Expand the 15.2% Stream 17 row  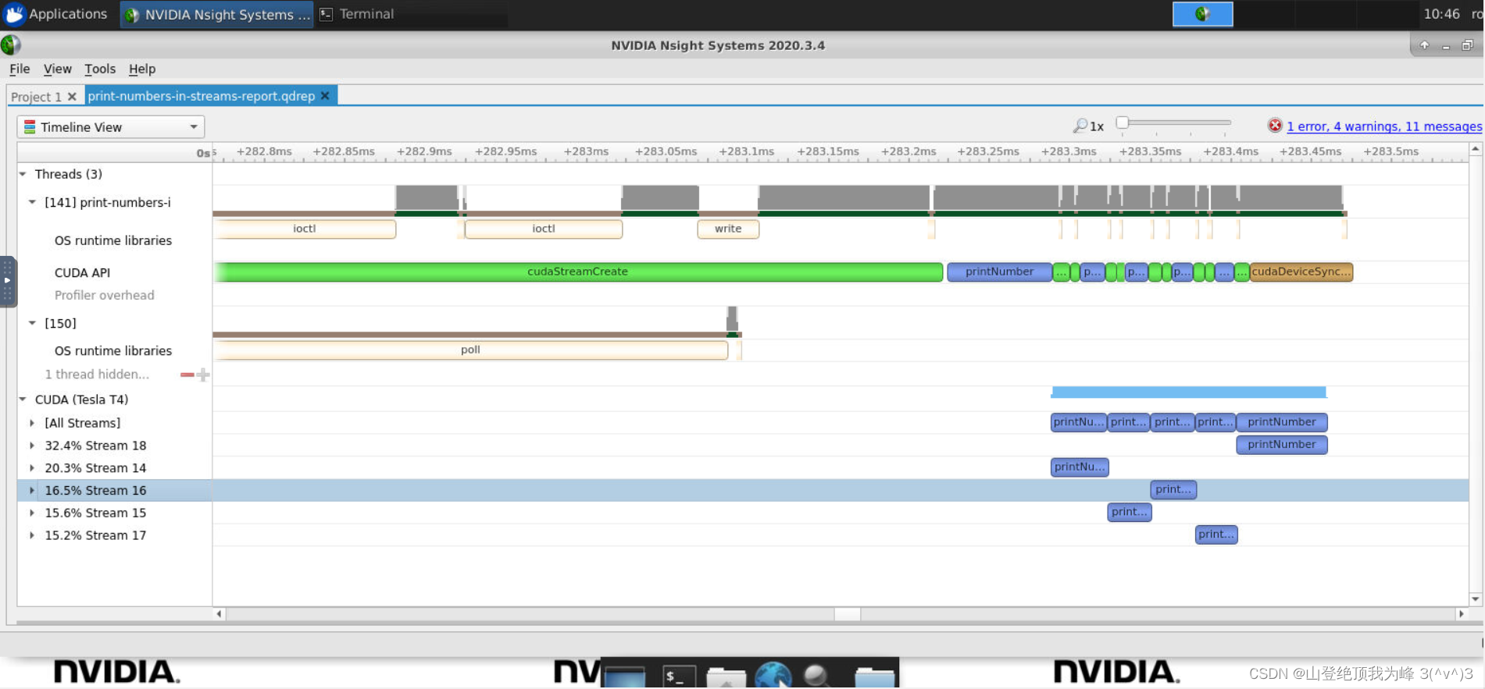(32, 535)
